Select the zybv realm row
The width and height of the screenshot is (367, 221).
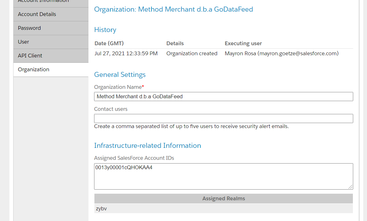[224, 208]
